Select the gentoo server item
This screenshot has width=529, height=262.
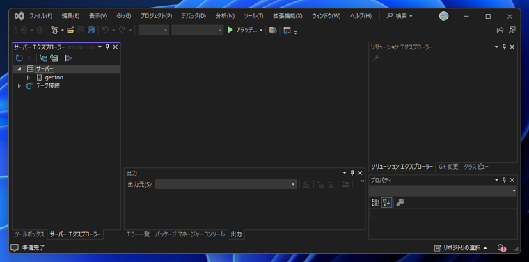point(54,77)
